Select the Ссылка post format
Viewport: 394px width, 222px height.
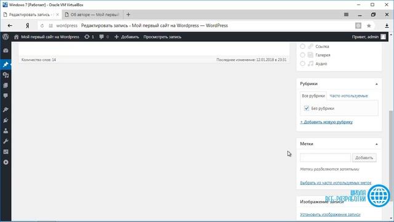[x=302, y=46]
